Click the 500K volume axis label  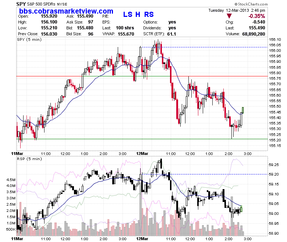11,230
